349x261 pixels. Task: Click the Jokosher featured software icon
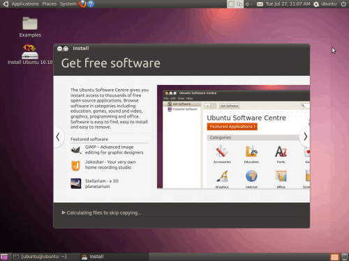pos(75,166)
